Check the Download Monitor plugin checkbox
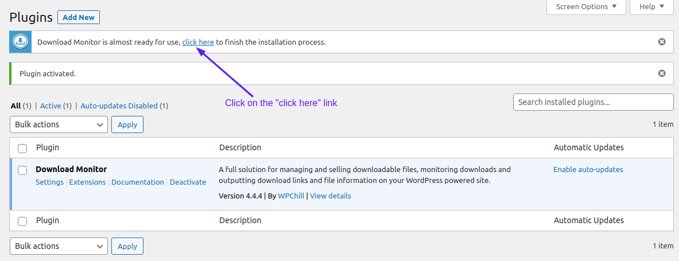679x261 pixels. [22, 170]
